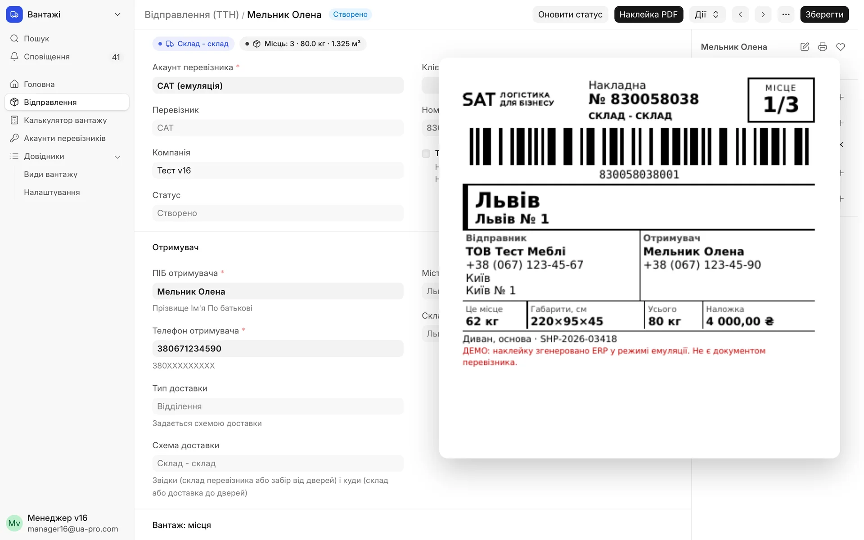The width and height of the screenshot is (864, 540).
Task: Select Відправлення in sidebar
Action: (67, 102)
